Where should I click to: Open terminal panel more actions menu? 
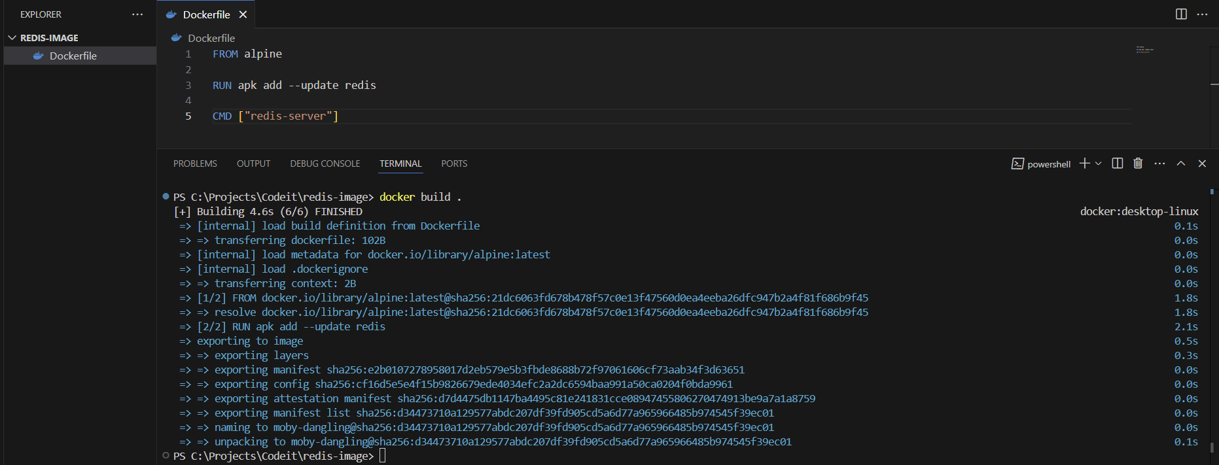coord(1159,164)
